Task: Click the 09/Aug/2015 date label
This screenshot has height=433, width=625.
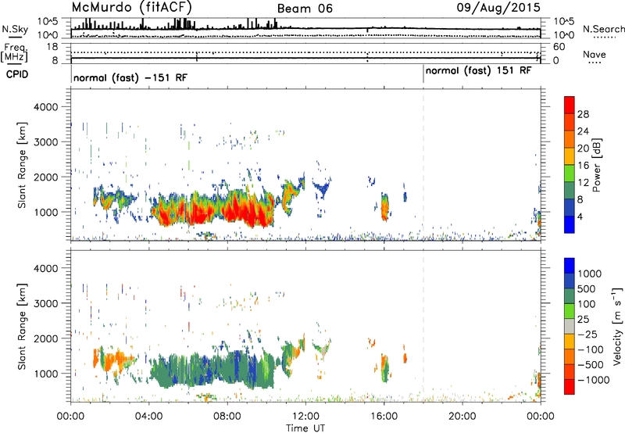Action: [x=498, y=8]
